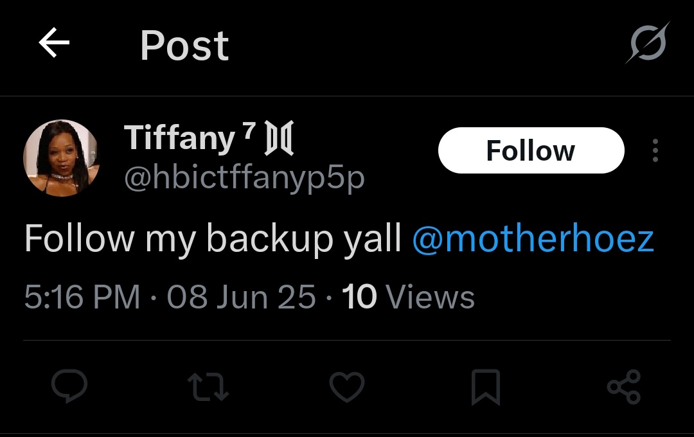Image resolution: width=694 pixels, height=437 pixels.
Task: Click the badge icon beside Tiffany's name
Action: click(x=279, y=138)
